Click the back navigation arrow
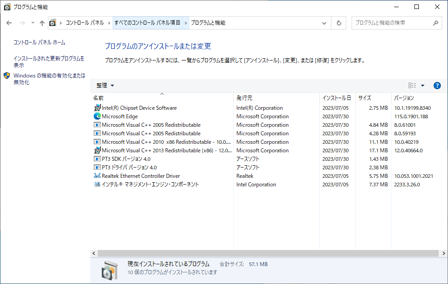This screenshot has width=448, height=284. point(9,23)
